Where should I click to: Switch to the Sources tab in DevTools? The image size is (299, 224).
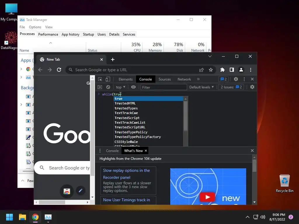tap(165, 79)
